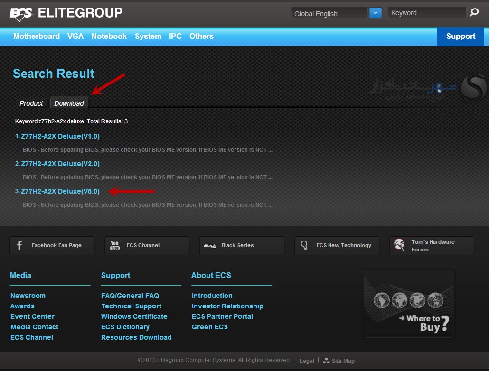Open the Investor Relationship link
489x371 pixels.
click(x=228, y=306)
